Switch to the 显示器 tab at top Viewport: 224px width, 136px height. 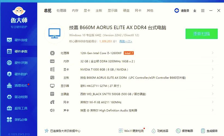[x=113, y=11]
